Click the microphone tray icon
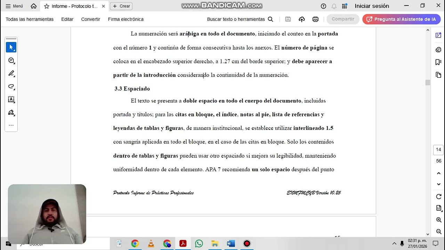The image size is (445, 250). coord(402,243)
